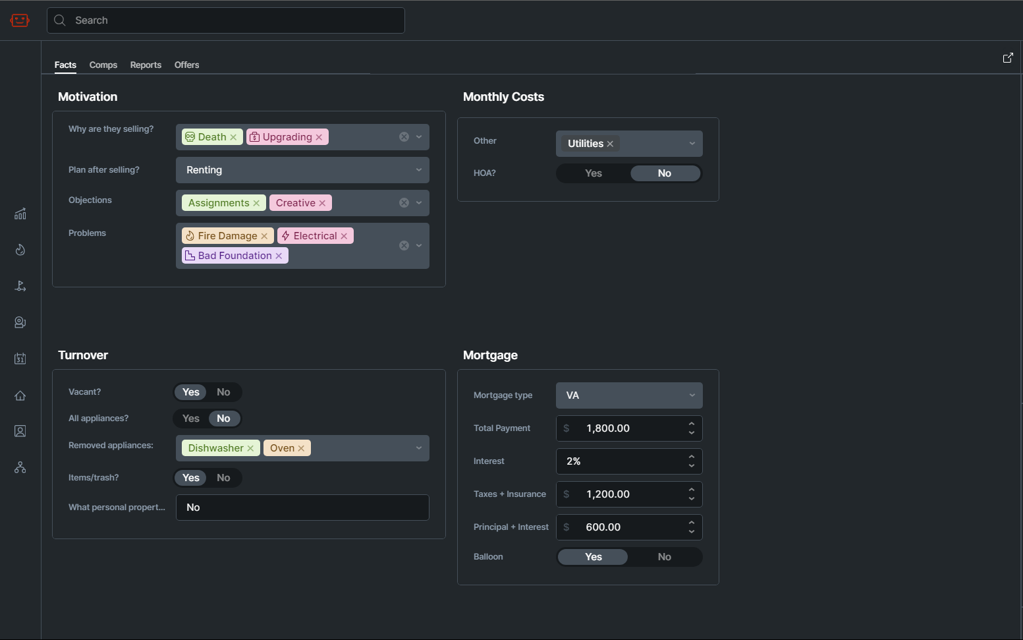The image size is (1023, 640).
Task: Open the Plan after selling dropdown
Action: coord(418,170)
